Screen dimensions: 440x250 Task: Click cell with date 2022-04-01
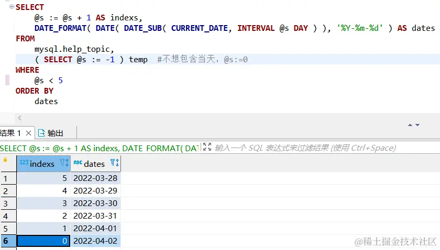[x=95, y=229]
